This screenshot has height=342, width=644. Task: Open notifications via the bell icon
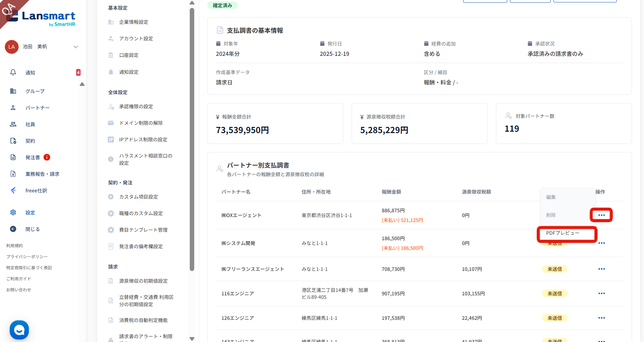[13, 72]
